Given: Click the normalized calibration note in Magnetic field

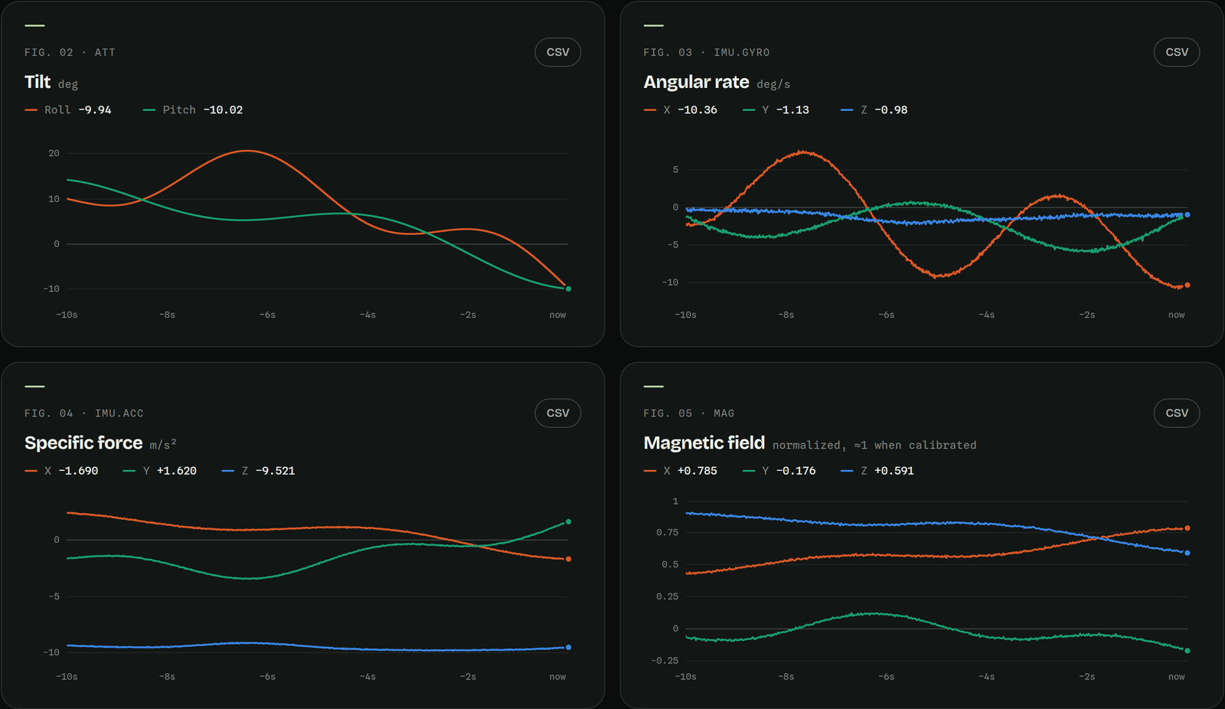Looking at the screenshot, I should point(874,445).
